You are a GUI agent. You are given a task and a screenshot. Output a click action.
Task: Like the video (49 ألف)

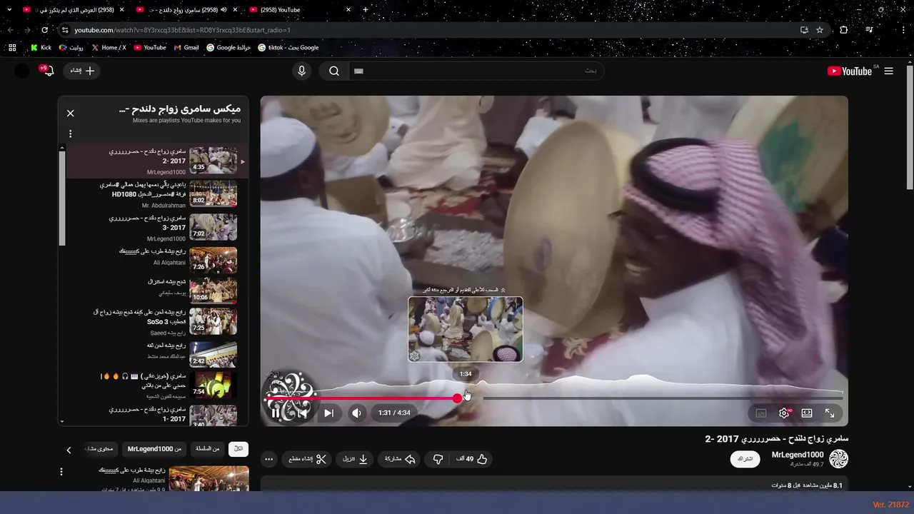[x=472, y=459]
